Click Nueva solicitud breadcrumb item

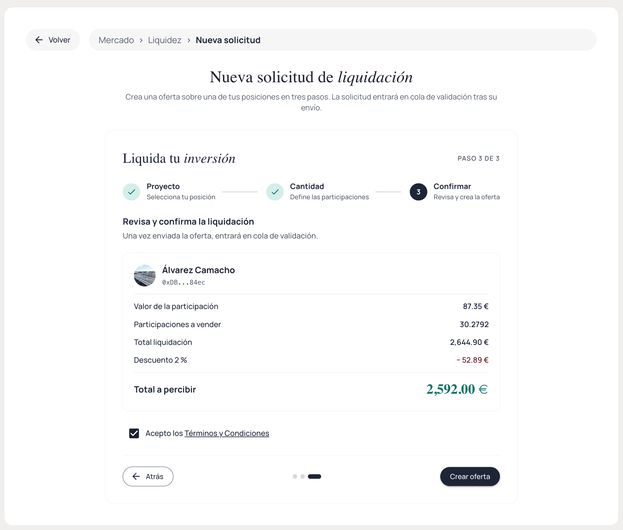point(228,40)
